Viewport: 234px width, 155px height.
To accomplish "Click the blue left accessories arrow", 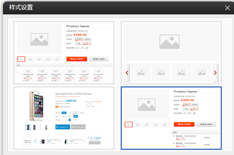I will click(x=36, y=141).
